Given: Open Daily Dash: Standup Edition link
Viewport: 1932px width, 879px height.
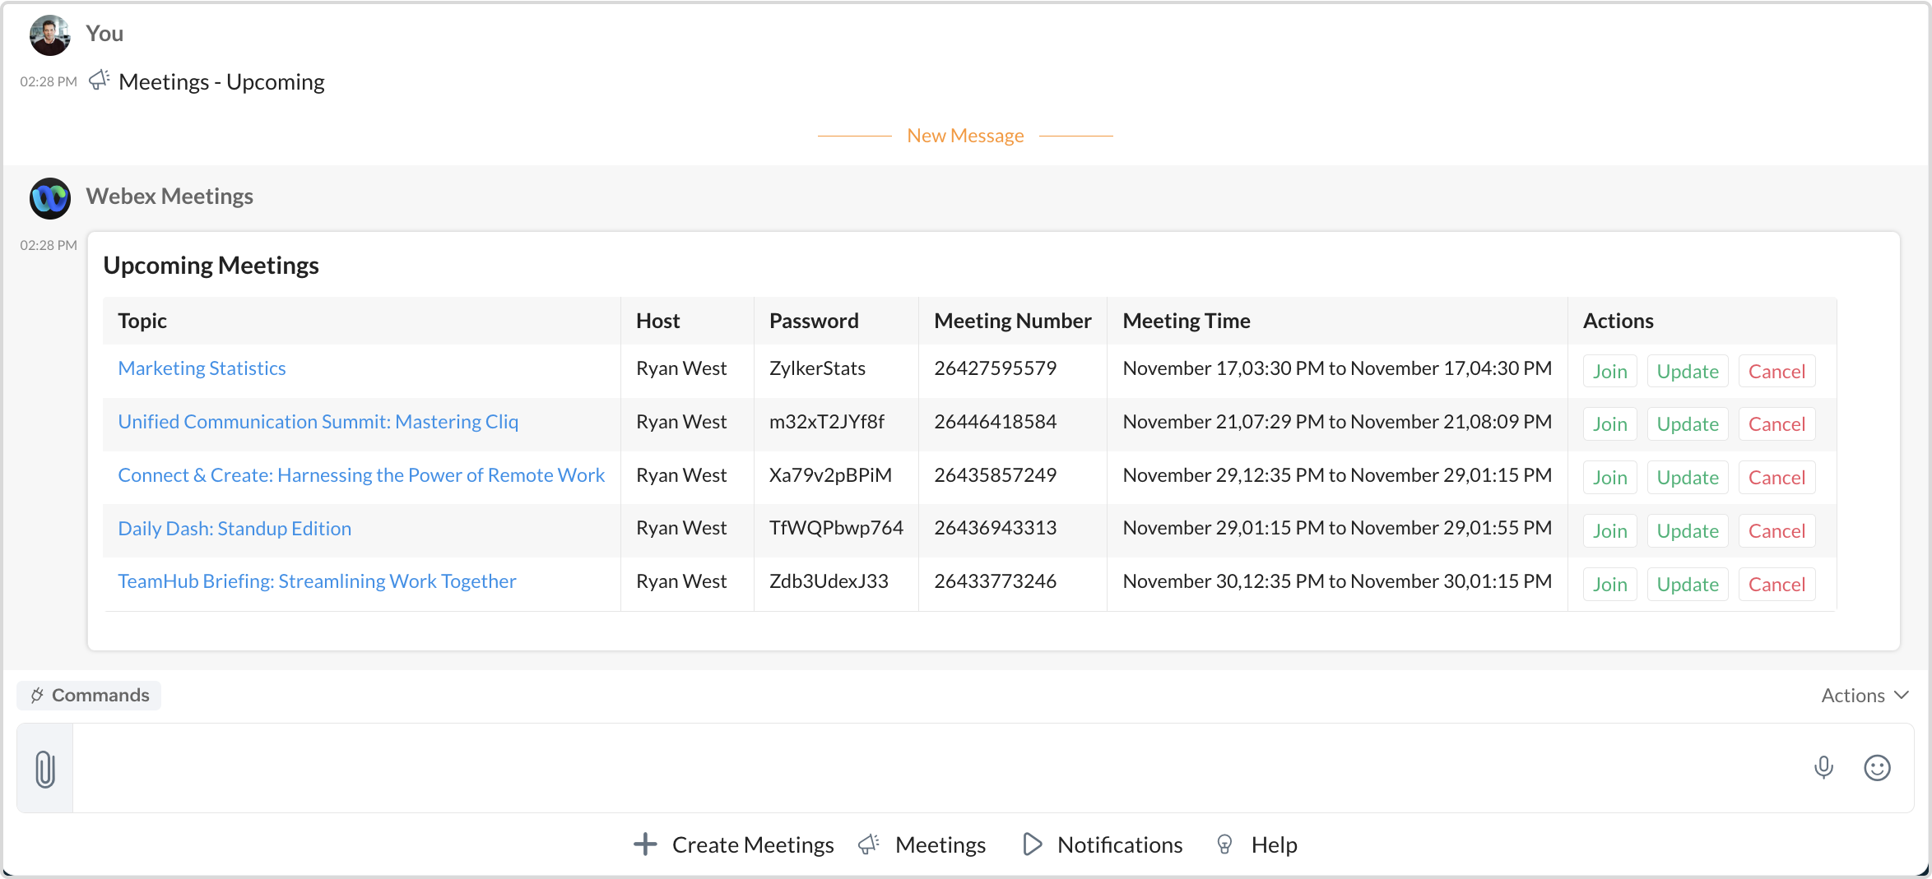Looking at the screenshot, I should (x=235, y=528).
